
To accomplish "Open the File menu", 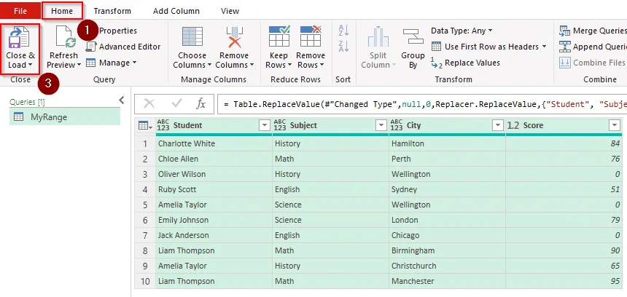I will coord(20,11).
